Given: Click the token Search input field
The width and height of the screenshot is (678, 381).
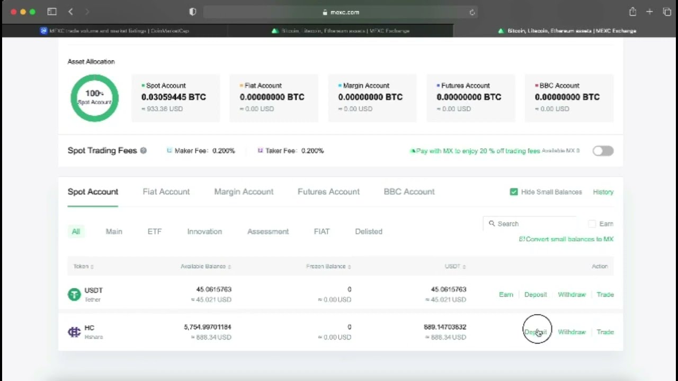Looking at the screenshot, I should (x=530, y=224).
